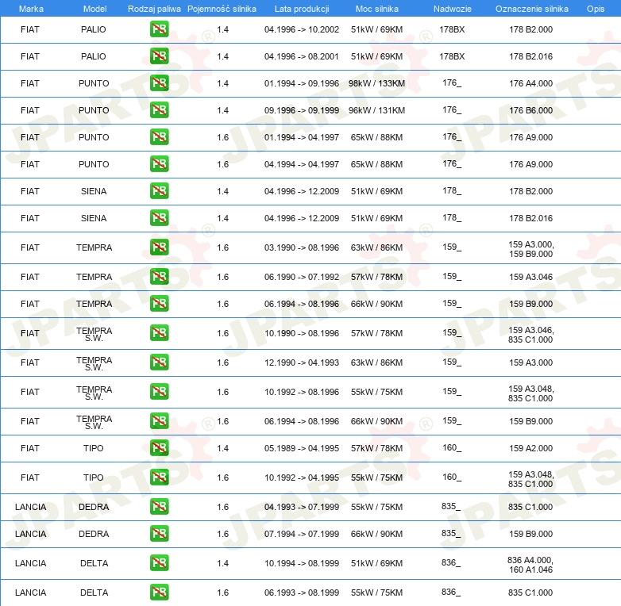Click the Lata produkcji column header
The width and height of the screenshot is (621, 606).
coord(302,9)
